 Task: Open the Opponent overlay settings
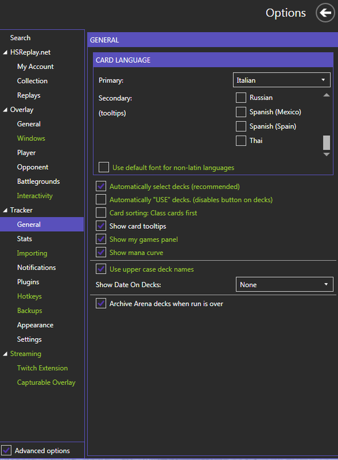pyautogui.click(x=33, y=167)
